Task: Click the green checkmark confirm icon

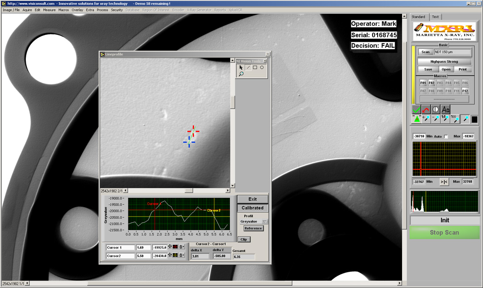Action: click(416, 110)
